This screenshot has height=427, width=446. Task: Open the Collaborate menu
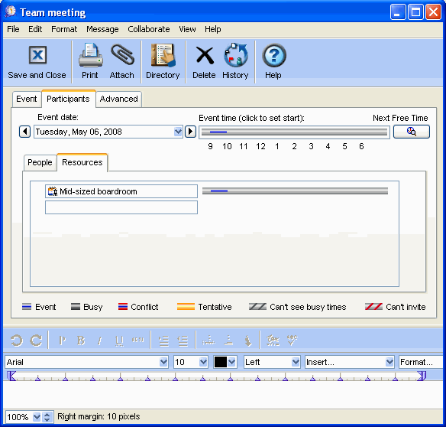tap(148, 29)
